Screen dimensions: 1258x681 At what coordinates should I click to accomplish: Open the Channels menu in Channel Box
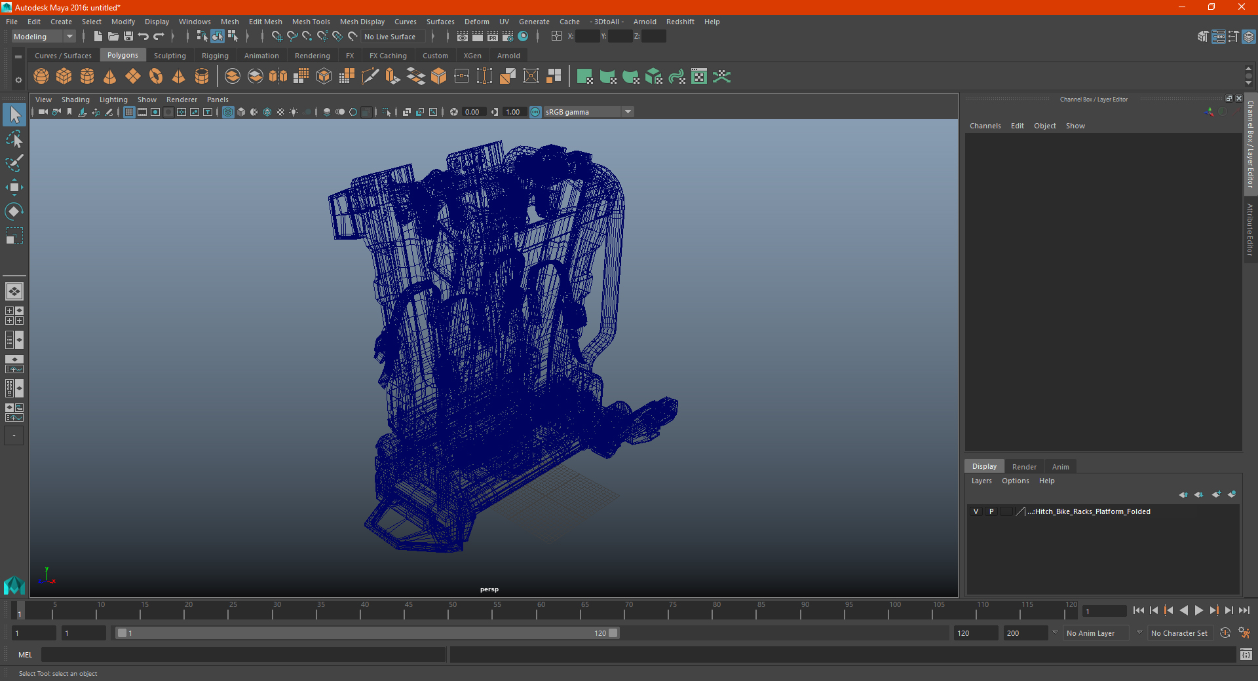coord(985,126)
